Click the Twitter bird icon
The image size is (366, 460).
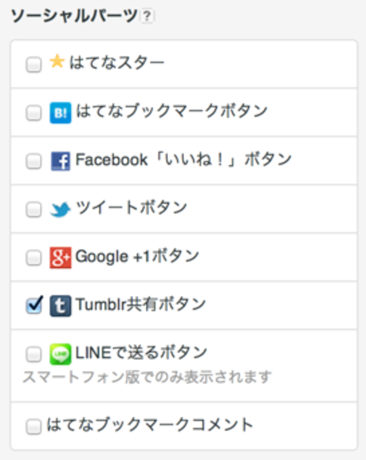[x=60, y=210]
